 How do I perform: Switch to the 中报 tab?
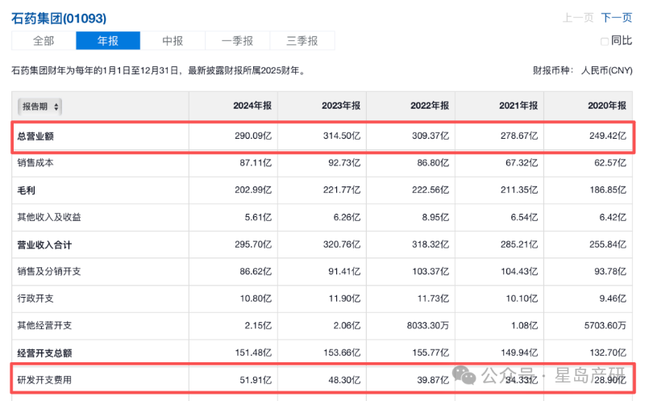(x=173, y=41)
